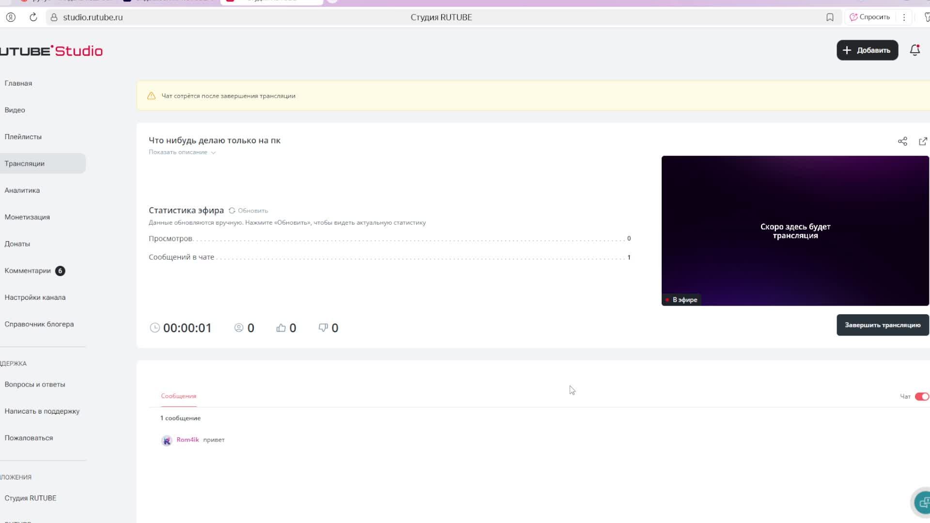Toggle the Чат switch off

921,397
